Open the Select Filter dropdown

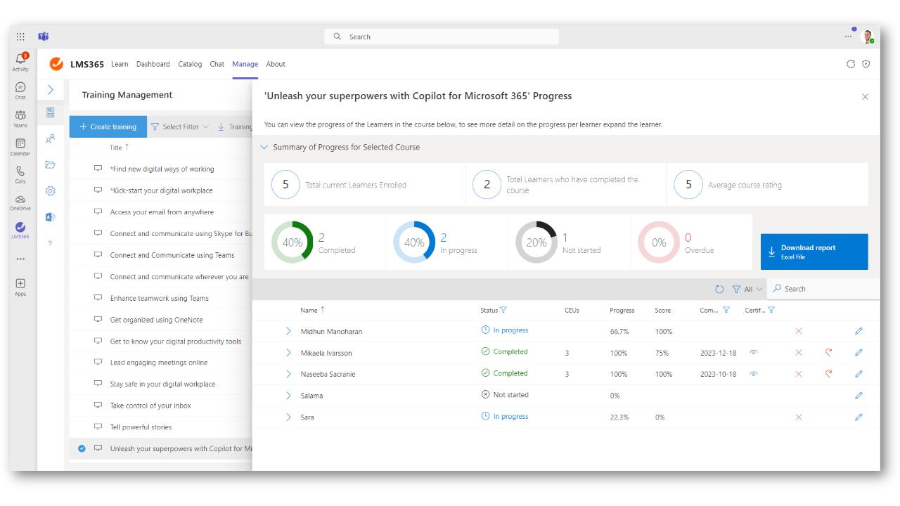(x=180, y=127)
